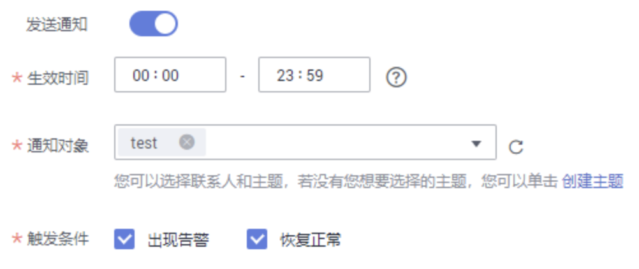The image size is (639, 269).
Task: Click the 恢复正常 label text
Action: [310, 240]
